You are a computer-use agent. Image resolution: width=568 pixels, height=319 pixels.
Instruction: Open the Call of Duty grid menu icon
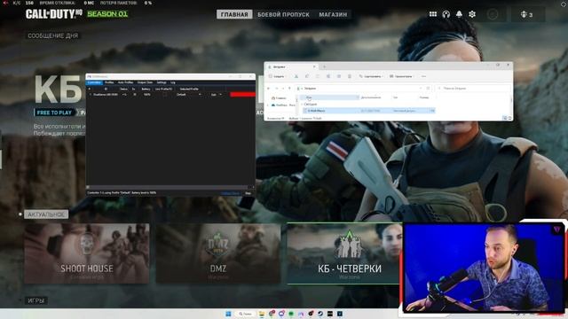433,14
